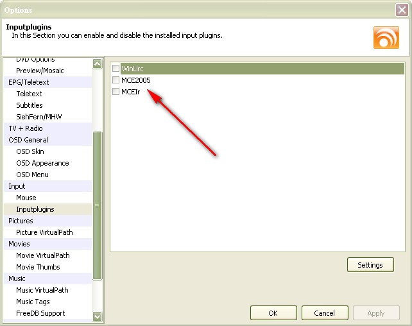Toggle the MCEIr plugin checkbox
Image resolution: width=412 pixels, height=326 pixels.
point(116,92)
